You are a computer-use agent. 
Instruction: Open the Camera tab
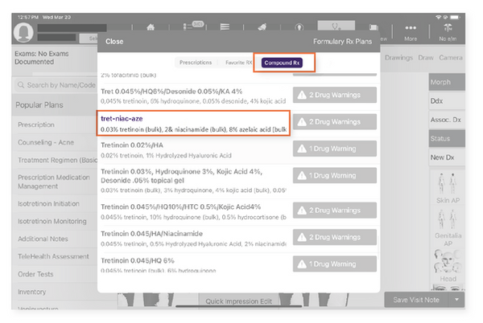coord(451,58)
